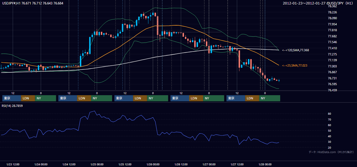Screen dimensions: 357x167
Task: Click the LDN session block for 1/24
Action: [84, 98]
